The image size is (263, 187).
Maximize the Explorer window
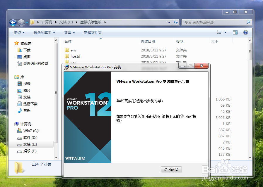[x=235, y=12]
